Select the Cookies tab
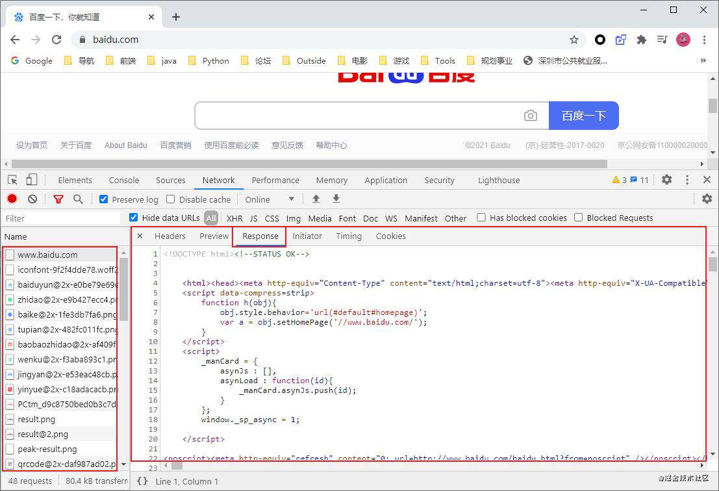719x491 pixels. [x=391, y=236]
